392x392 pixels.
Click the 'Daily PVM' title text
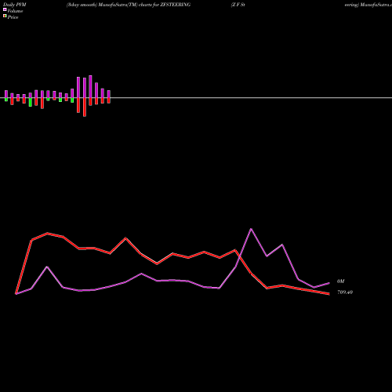coord(15,5)
